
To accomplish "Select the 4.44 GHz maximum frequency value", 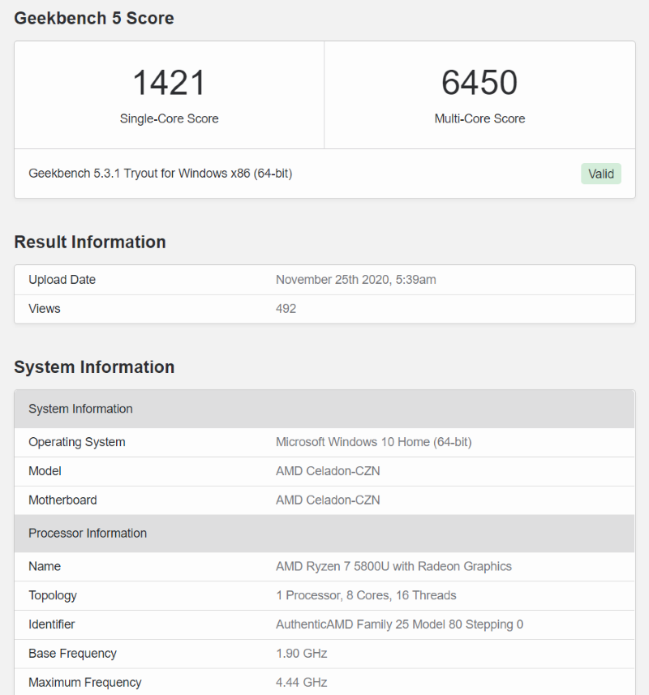I will click(302, 682).
